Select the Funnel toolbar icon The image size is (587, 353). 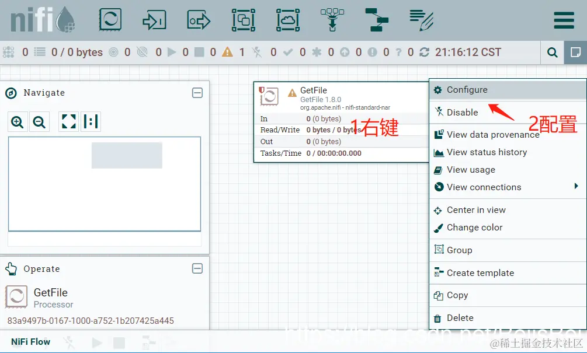[332, 20]
